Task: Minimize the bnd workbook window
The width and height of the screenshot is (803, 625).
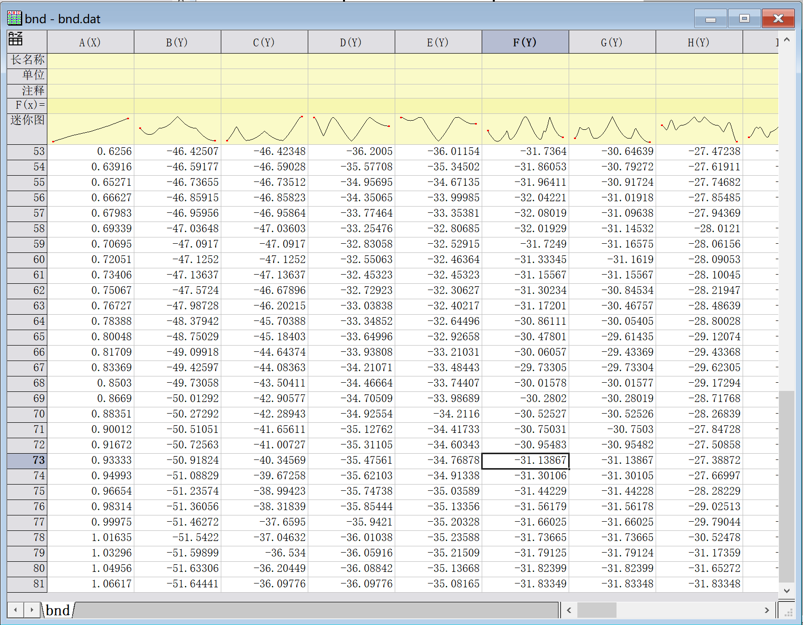Action: (711, 19)
